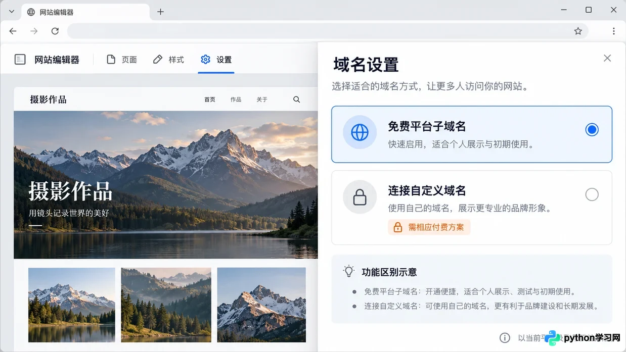Click the 域名设置 panel heading
Image resolution: width=626 pixels, height=352 pixels.
(366, 65)
